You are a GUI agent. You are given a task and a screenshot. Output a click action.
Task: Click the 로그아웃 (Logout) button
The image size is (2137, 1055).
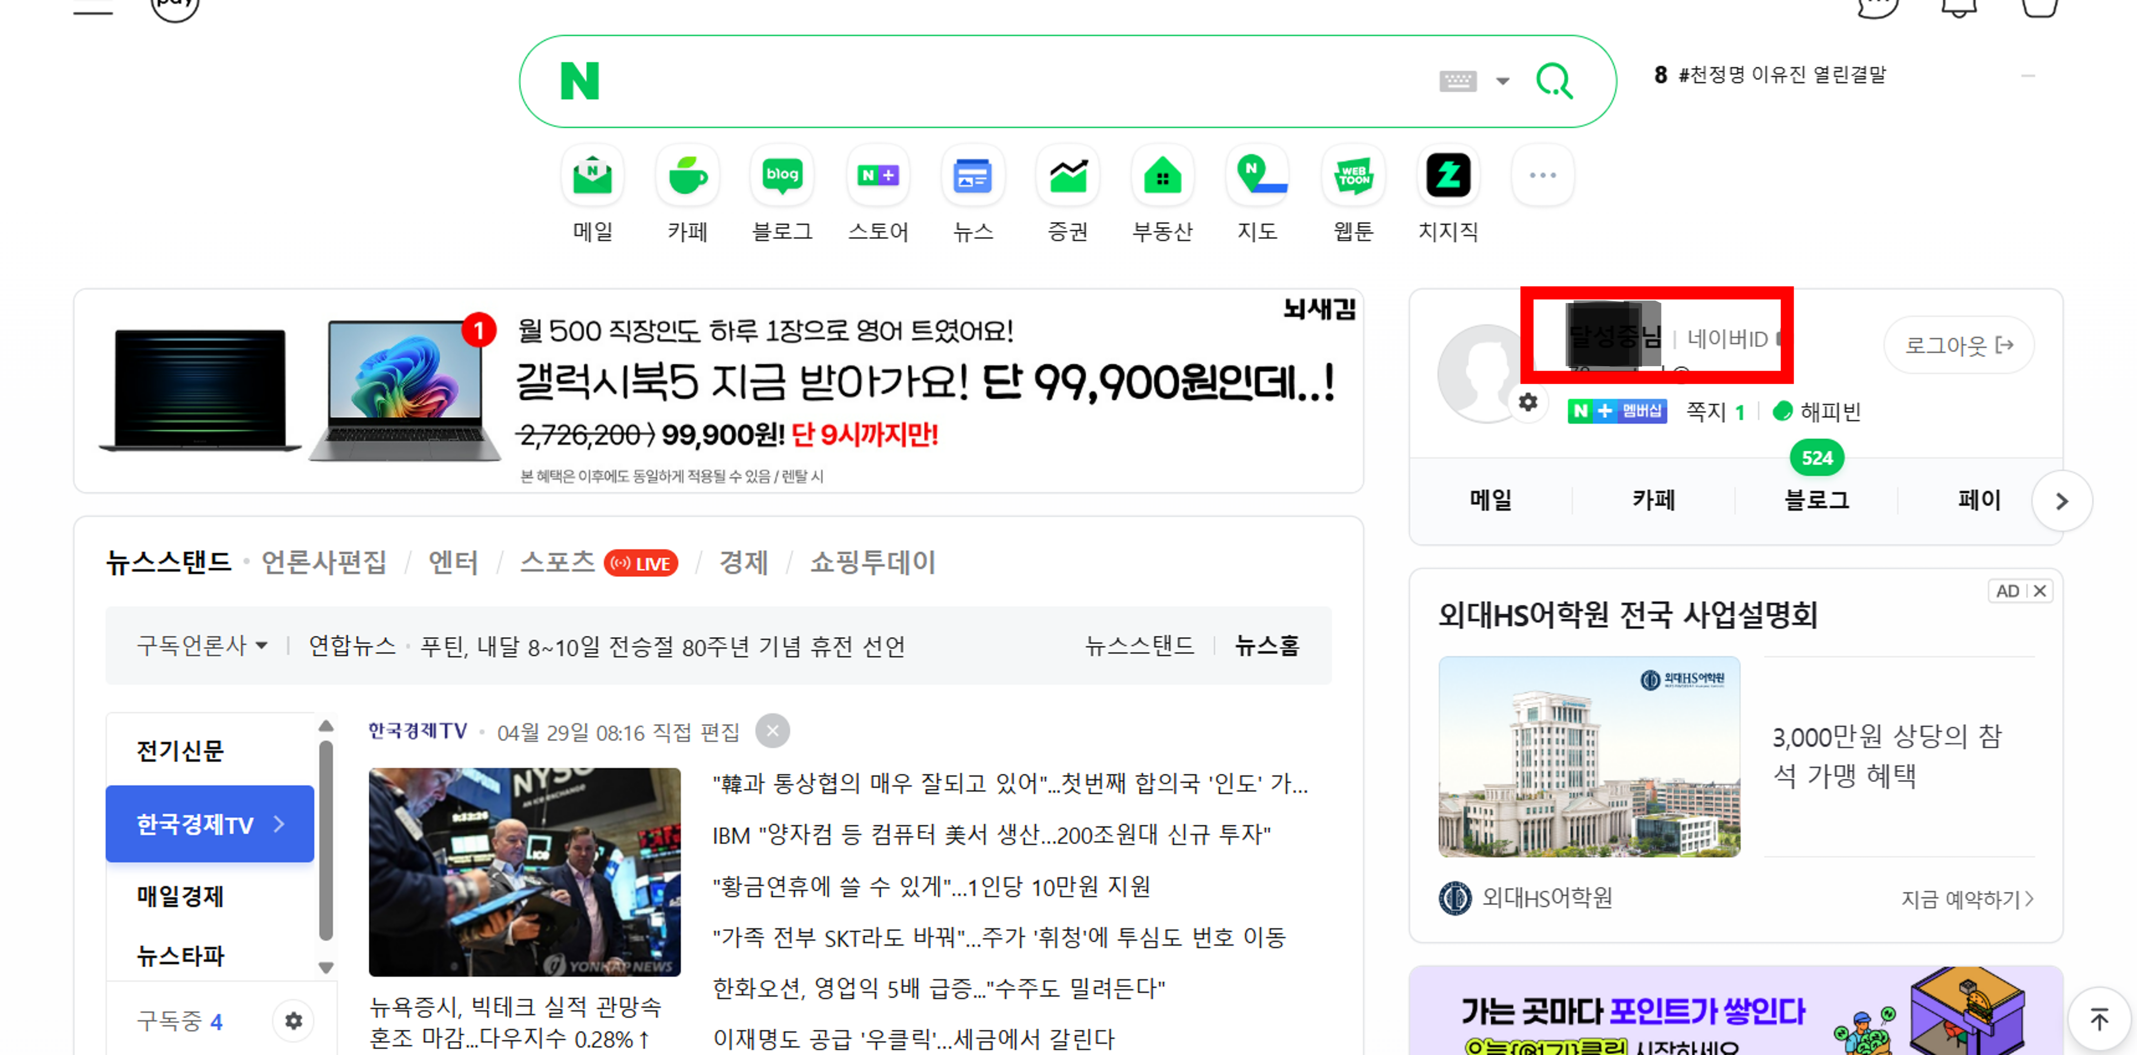(1958, 345)
